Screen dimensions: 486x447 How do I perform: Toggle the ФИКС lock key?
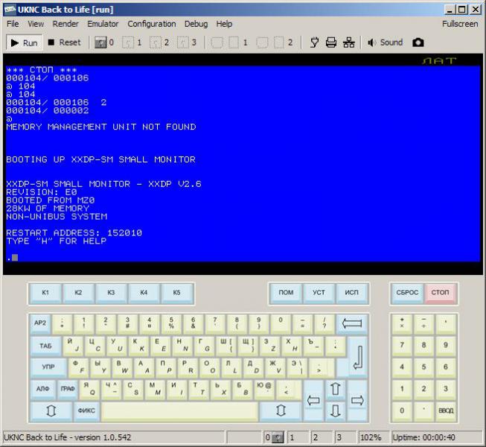pos(86,410)
